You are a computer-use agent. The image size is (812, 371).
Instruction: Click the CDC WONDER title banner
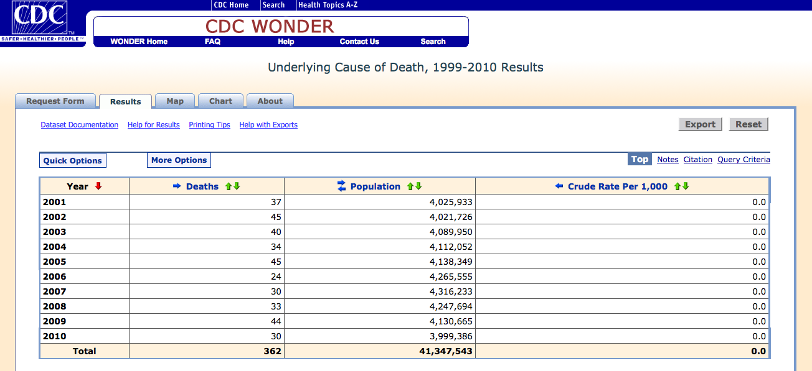[270, 26]
